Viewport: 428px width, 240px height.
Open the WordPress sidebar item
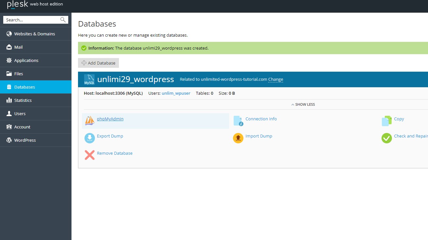[25, 140]
